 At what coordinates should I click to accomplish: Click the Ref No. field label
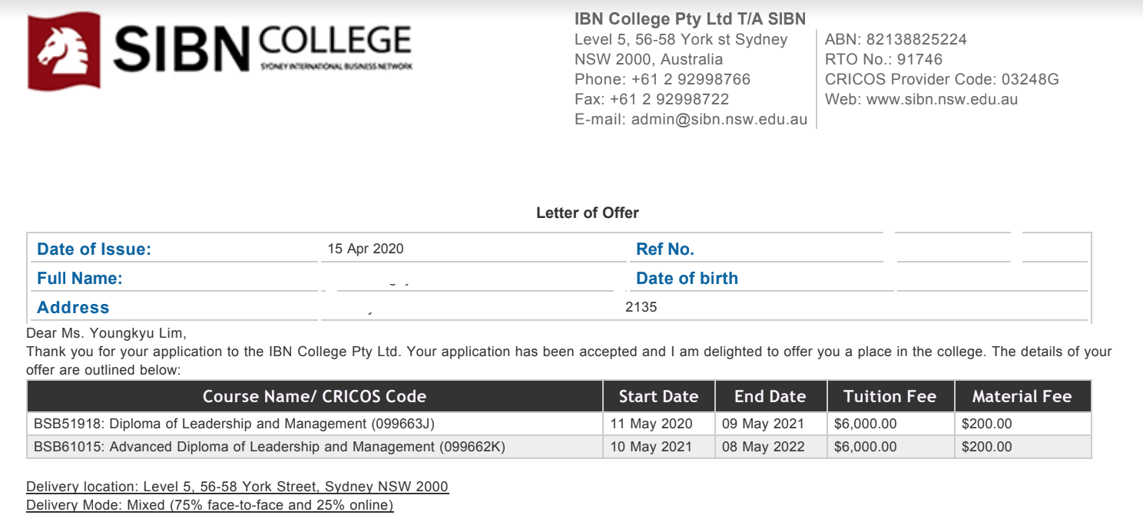(x=665, y=249)
